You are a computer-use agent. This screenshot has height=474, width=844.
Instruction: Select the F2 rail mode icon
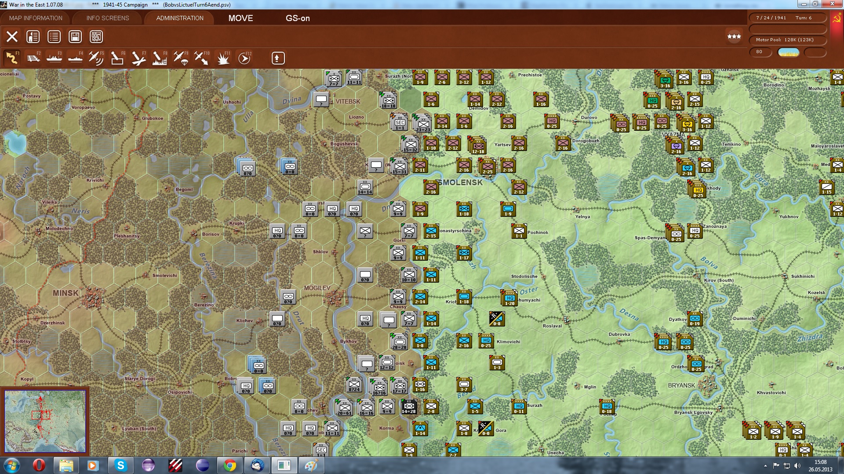[x=33, y=58]
